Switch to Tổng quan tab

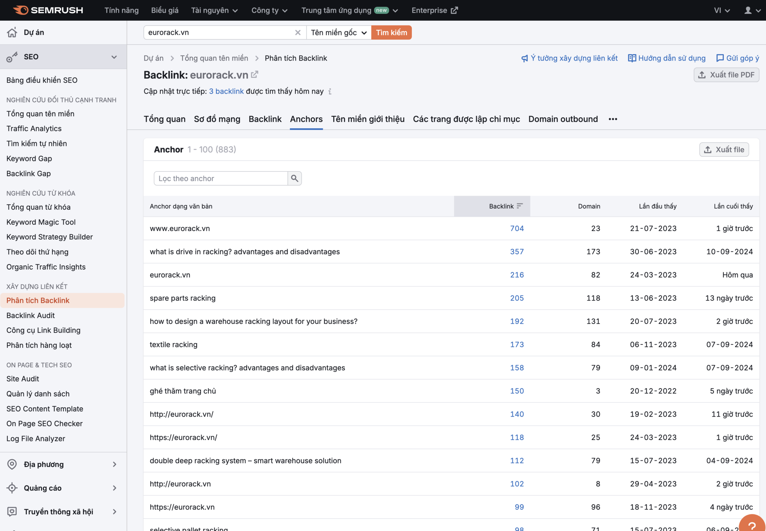165,119
